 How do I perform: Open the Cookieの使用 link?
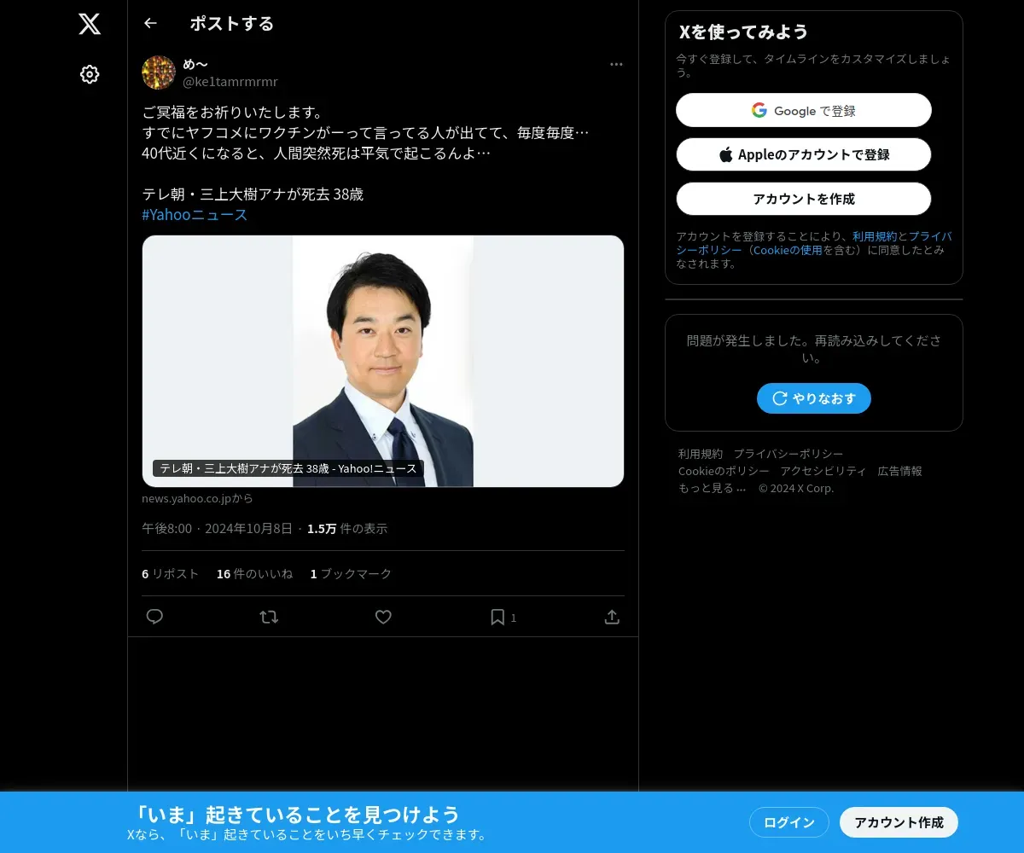click(x=788, y=250)
